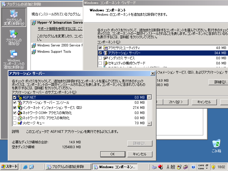Click the 27.4 MB size of the IIS row
This screenshot has height=171, width=228.
[139, 108]
